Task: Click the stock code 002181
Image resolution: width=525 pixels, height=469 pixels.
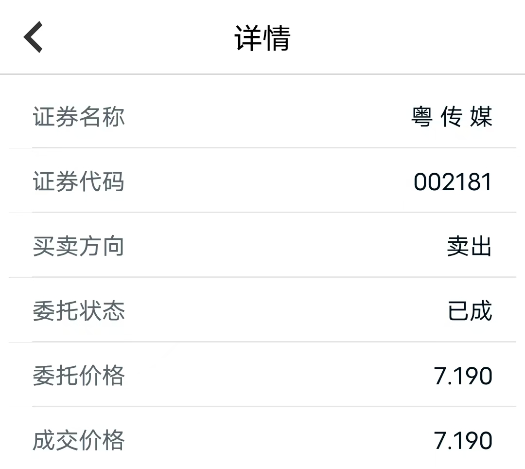Action: tap(453, 182)
